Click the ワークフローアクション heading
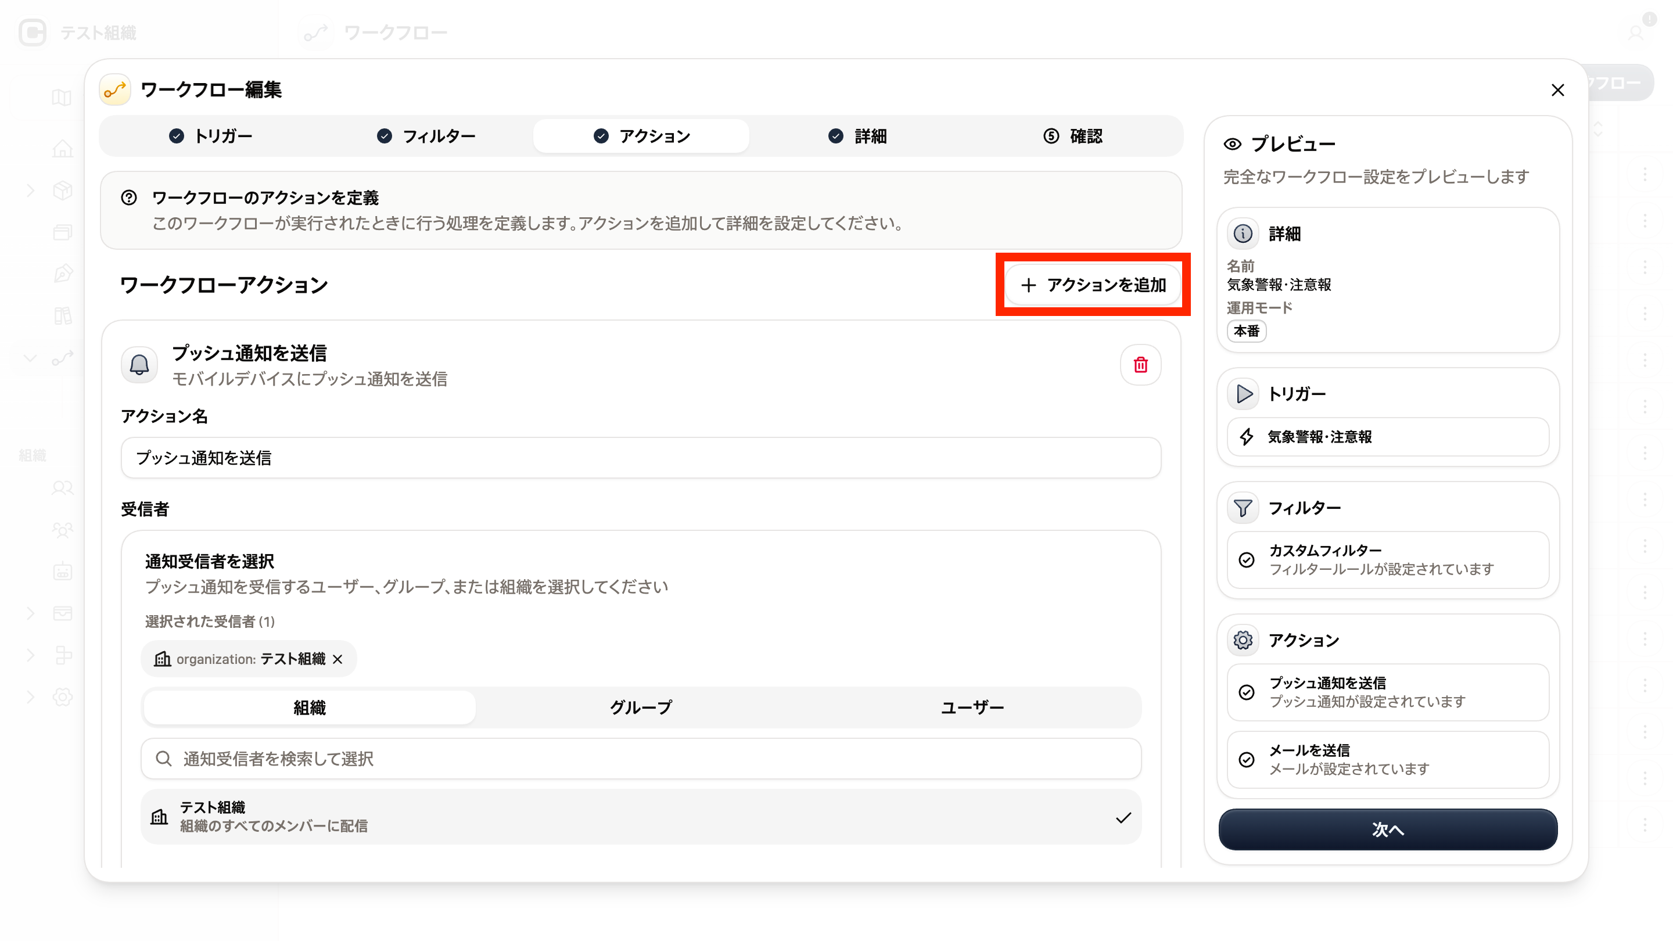 pos(224,285)
